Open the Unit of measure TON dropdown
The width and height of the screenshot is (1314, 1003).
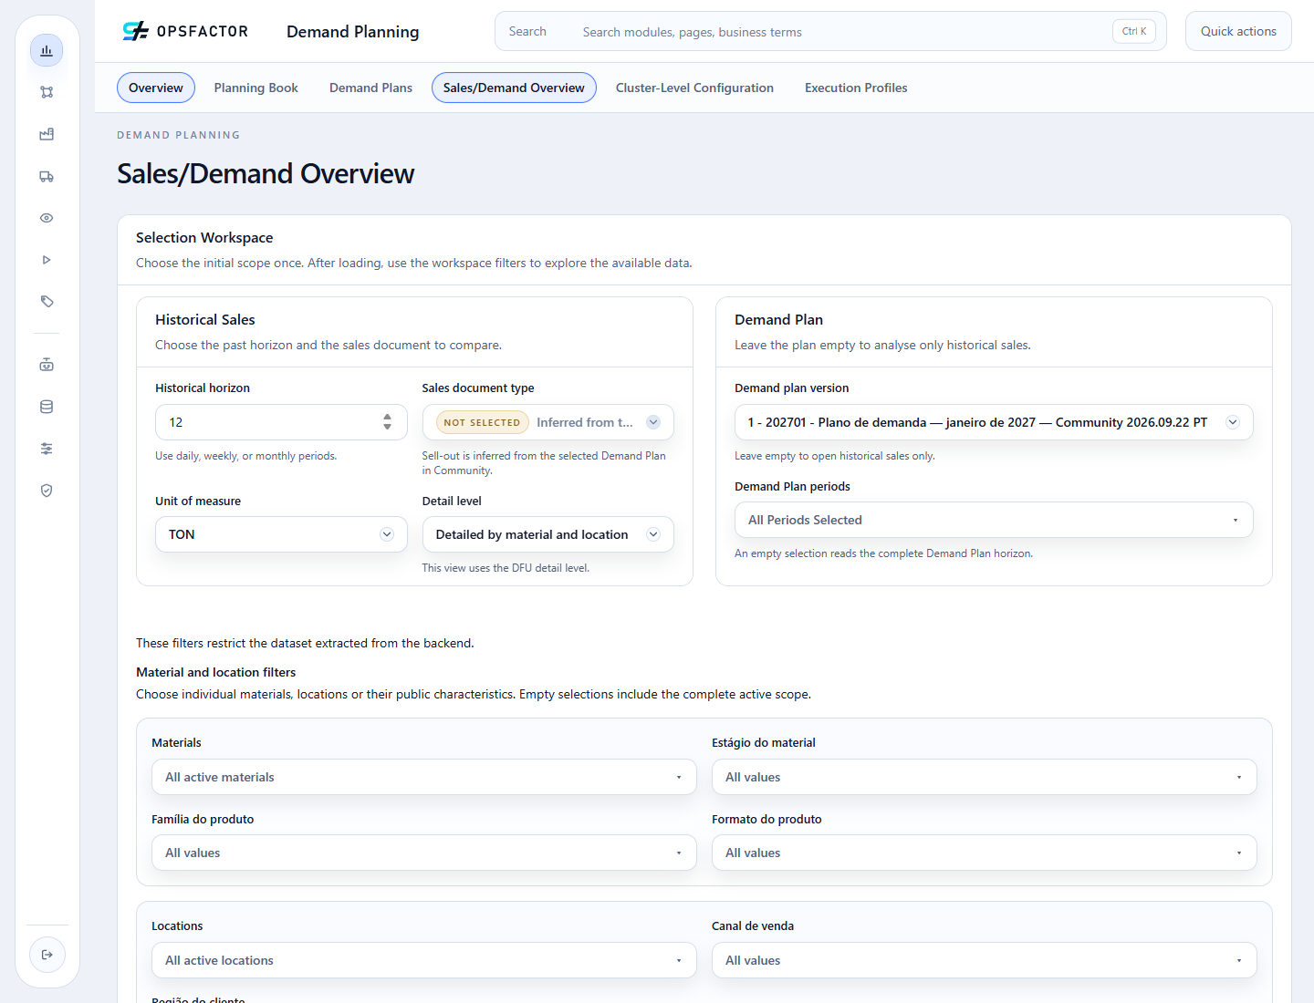pyautogui.click(x=281, y=534)
